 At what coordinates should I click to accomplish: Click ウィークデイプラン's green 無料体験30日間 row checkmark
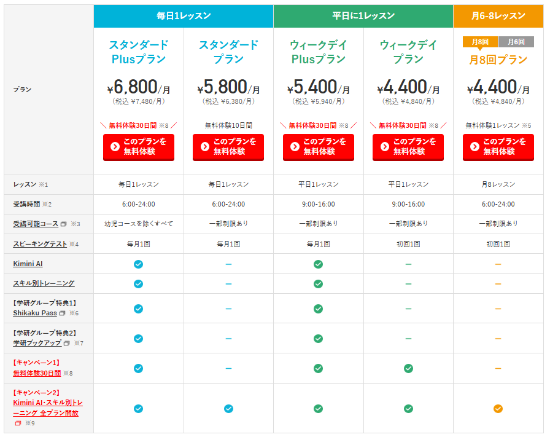click(x=408, y=368)
